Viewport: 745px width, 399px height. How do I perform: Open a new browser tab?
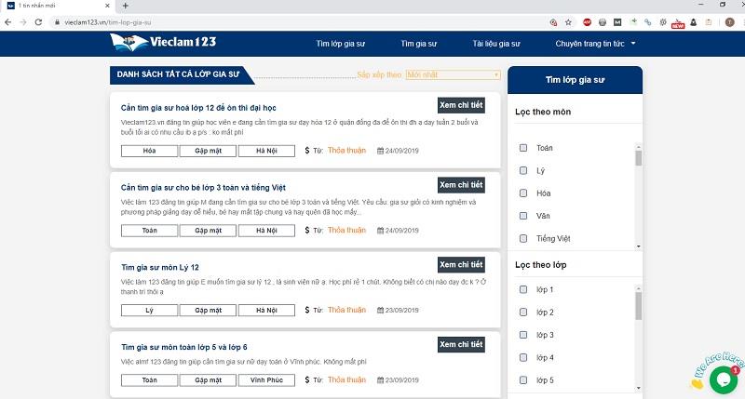[x=125, y=6]
